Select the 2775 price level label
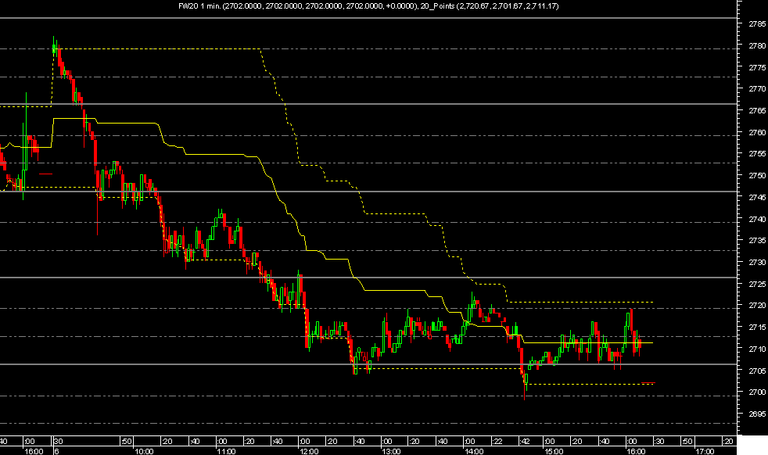 coord(757,67)
